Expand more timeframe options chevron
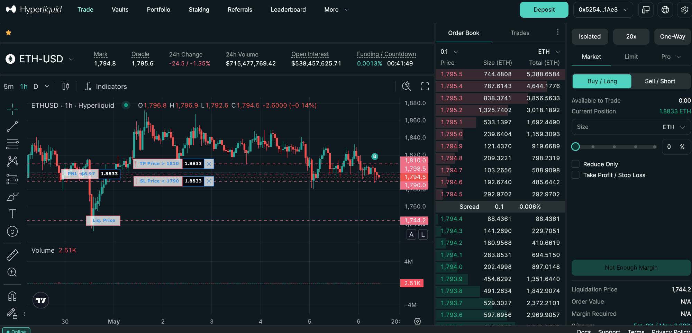Viewport: 692px width, 333px height. (47, 86)
